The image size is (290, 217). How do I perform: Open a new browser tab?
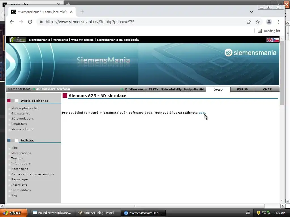click(82, 12)
